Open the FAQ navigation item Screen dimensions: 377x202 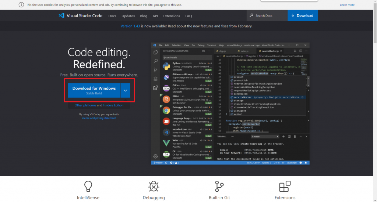(x=188, y=16)
